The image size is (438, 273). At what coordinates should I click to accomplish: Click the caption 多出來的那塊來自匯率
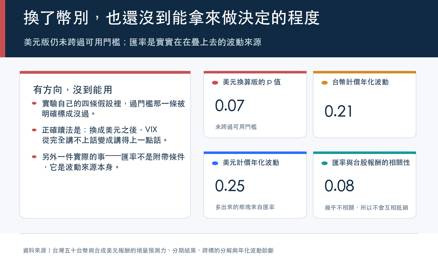(x=245, y=207)
